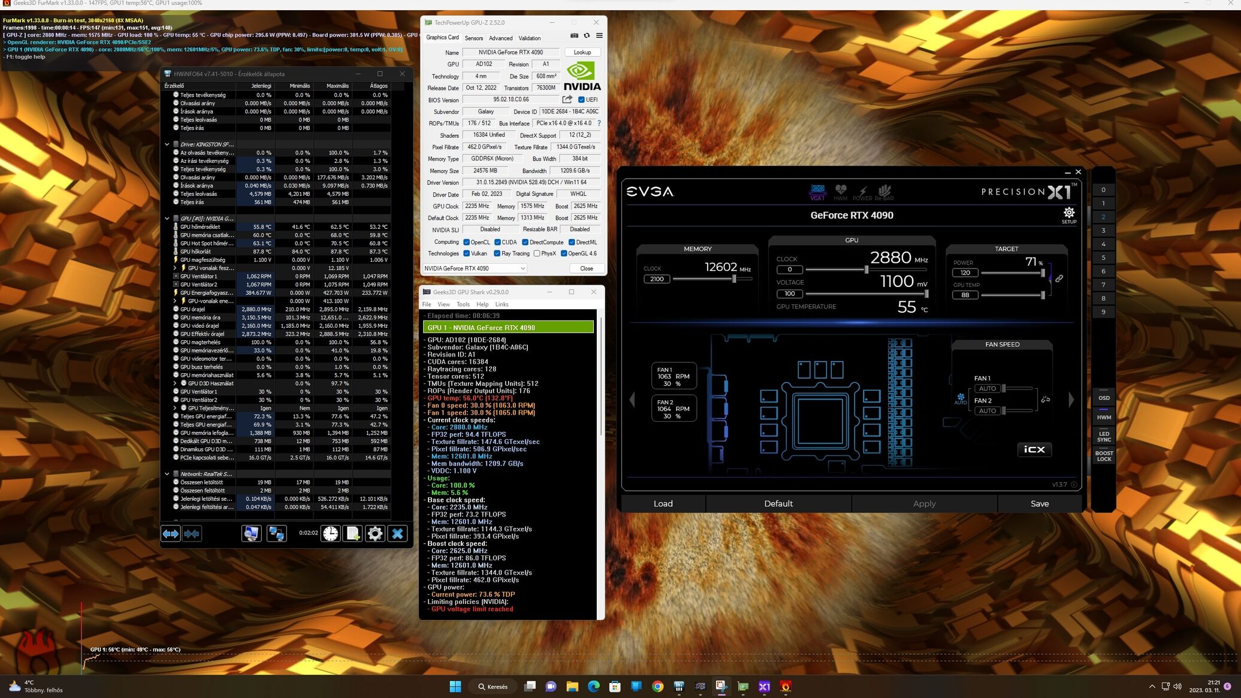This screenshot has width=1241, height=698.
Task: Click Save in Precision X1
Action: coord(1040,504)
